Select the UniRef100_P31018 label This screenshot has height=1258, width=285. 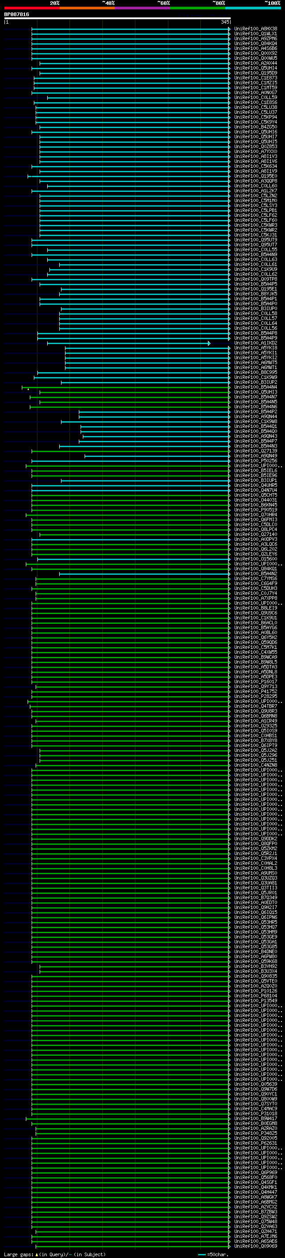pos(255,1113)
